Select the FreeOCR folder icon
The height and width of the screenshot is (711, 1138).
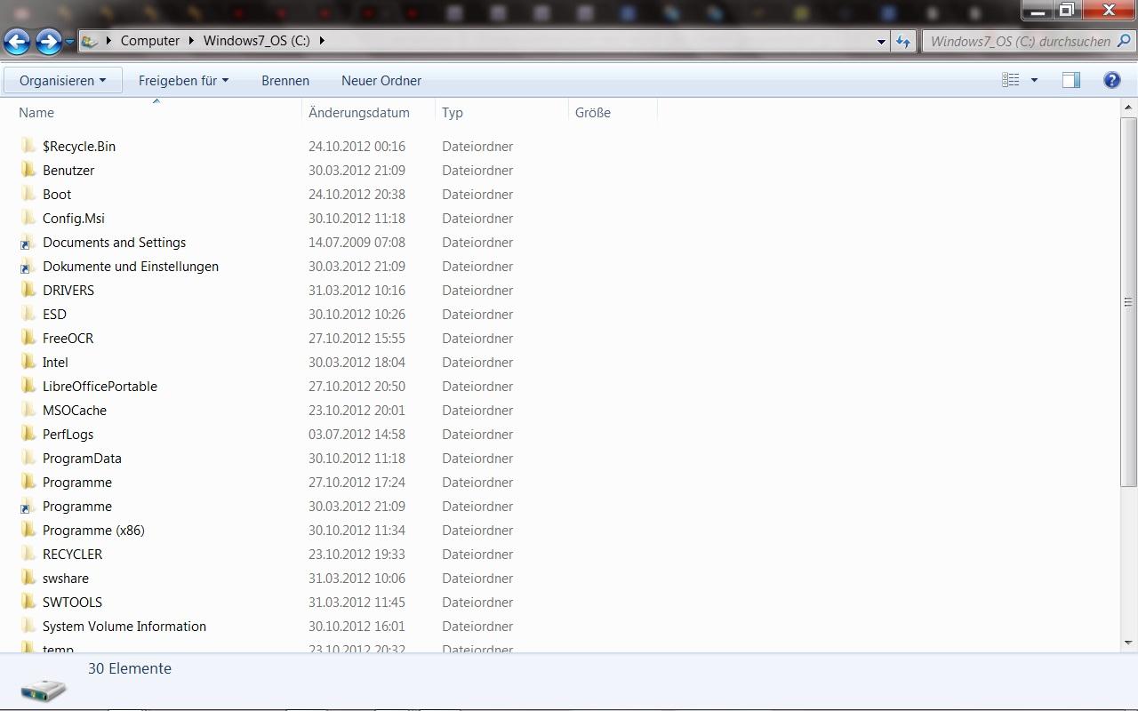tap(28, 338)
